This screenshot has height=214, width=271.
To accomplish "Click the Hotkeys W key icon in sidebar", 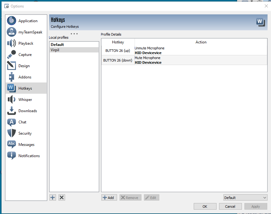I will coord(12,88).
